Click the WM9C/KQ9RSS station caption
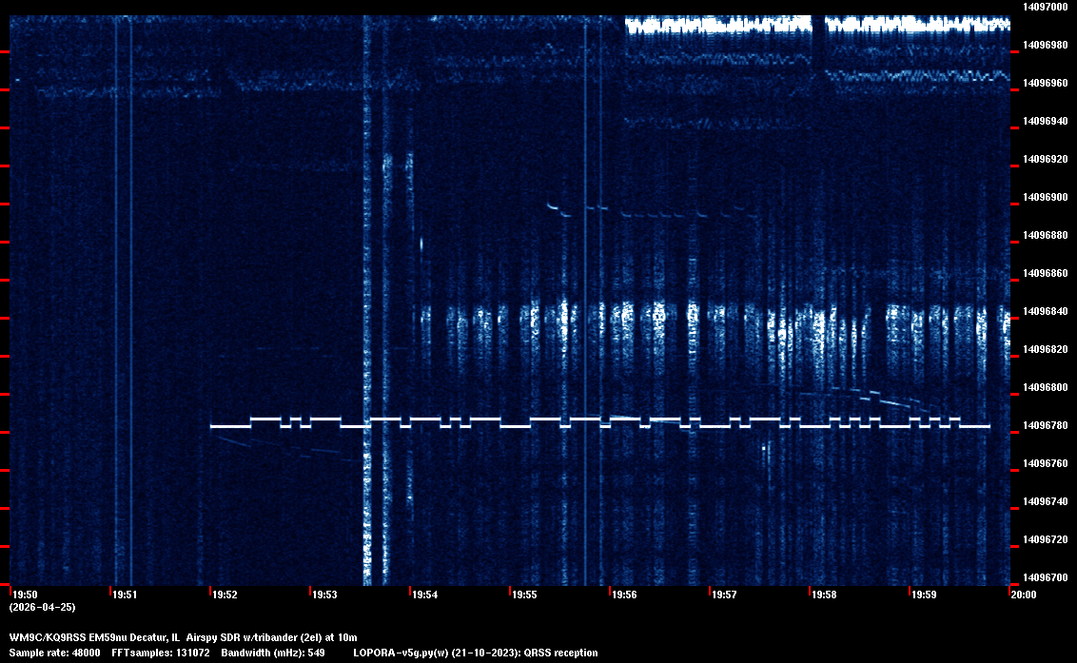This screenshot has height=663, width=1077. click(183, 637)
